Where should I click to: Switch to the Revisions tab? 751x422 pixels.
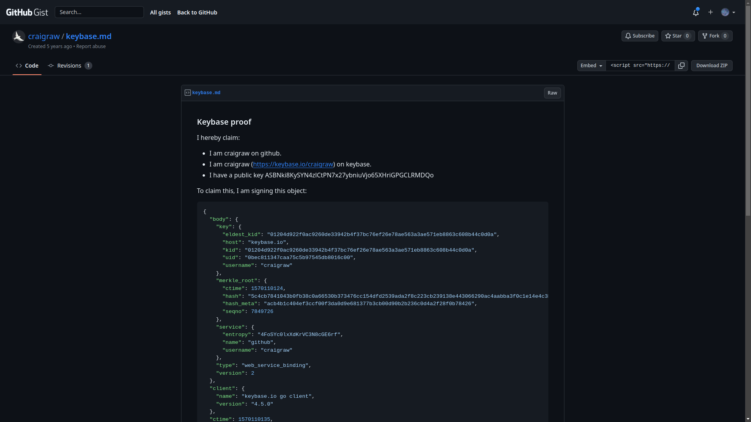point(70,66)
